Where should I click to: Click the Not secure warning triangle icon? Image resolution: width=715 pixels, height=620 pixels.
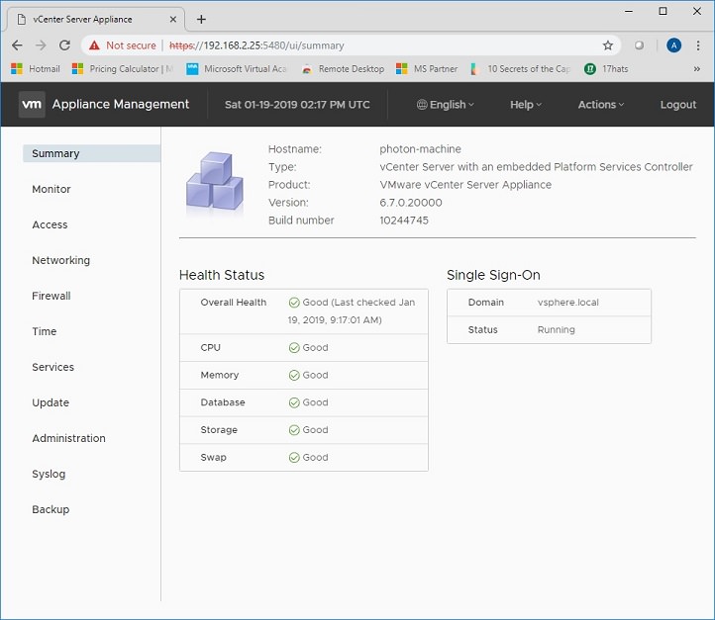click(94, 45)
